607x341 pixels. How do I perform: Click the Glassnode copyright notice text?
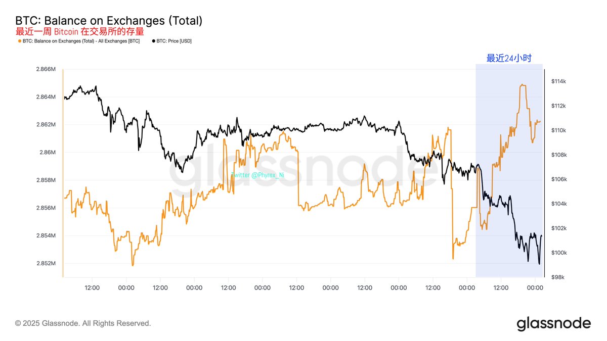(83, 323)
